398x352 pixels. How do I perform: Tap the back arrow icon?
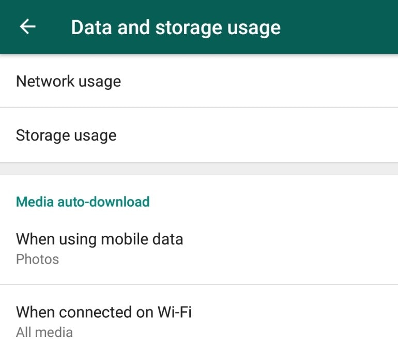click(27, 27)
